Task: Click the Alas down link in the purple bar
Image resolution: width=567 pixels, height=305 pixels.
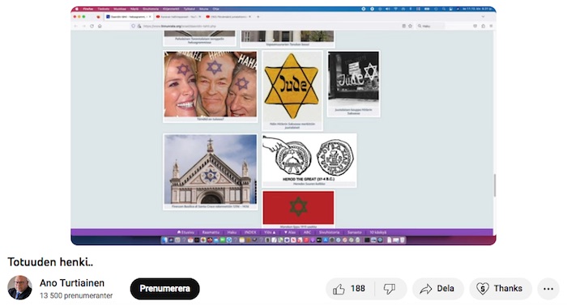Action: [290, 232]
